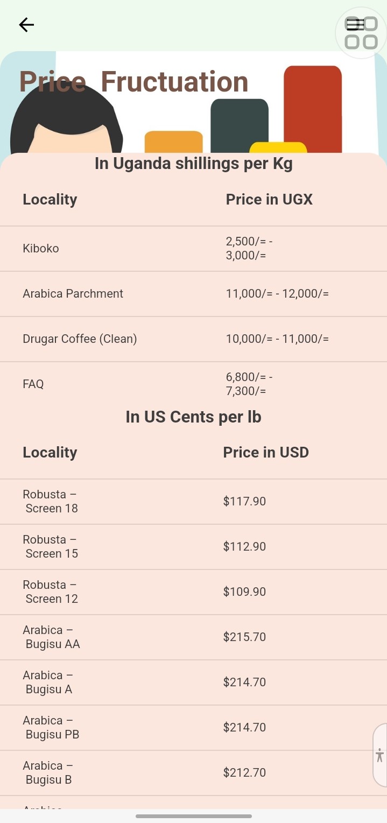
Task: Tap the dark green chart bar
Action: (x=239, y=123)
